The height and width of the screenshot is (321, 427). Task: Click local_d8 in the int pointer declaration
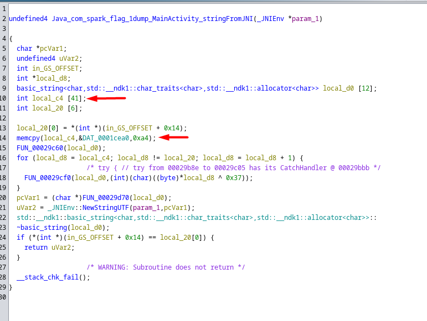52,78
